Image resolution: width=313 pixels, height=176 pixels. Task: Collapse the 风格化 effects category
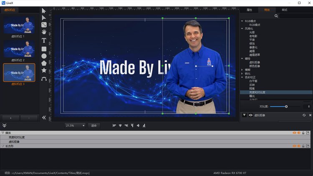(242, 28)
